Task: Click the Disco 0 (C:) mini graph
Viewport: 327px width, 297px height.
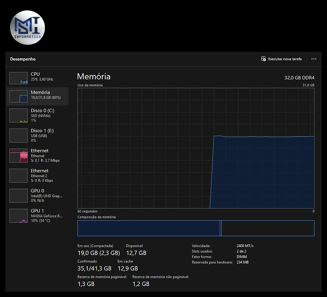Action: point(18,115)
